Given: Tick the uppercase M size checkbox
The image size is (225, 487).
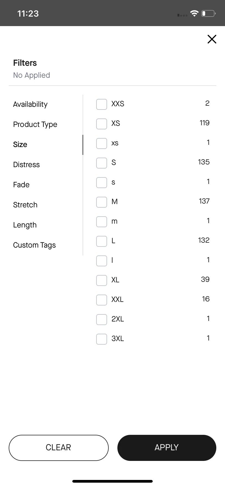Looking at the screenshot, I should click(x=102, y=202).
